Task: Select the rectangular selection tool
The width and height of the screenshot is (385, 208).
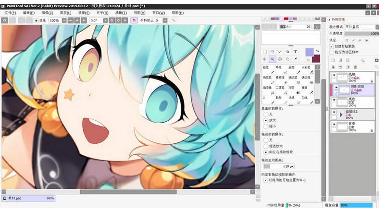Action: point(265,52)
